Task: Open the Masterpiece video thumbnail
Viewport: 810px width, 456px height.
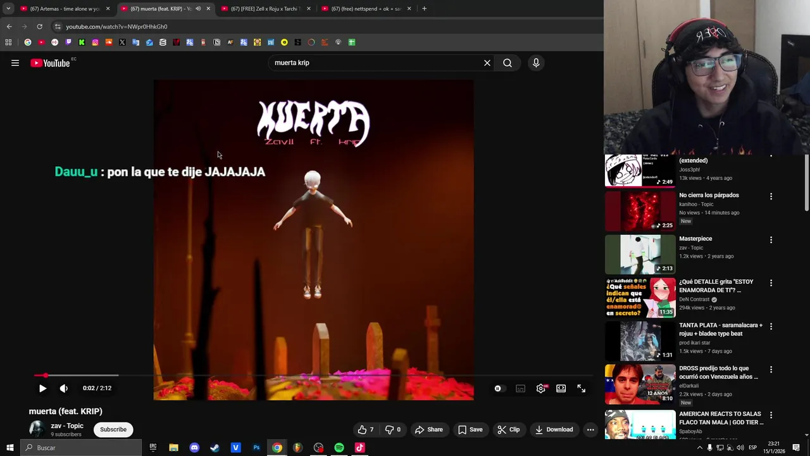Action: point(640,254)
